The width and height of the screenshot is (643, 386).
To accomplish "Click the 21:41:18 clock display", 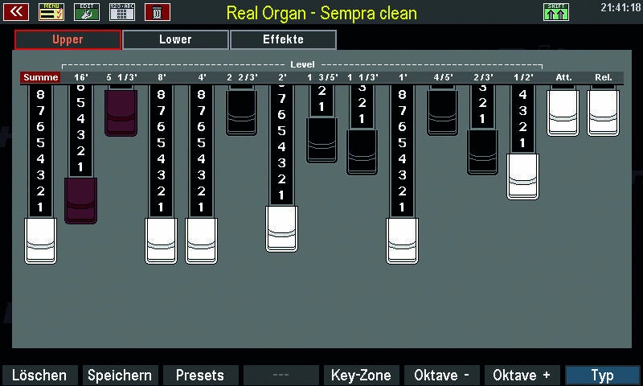I will (x=620, y=7).
